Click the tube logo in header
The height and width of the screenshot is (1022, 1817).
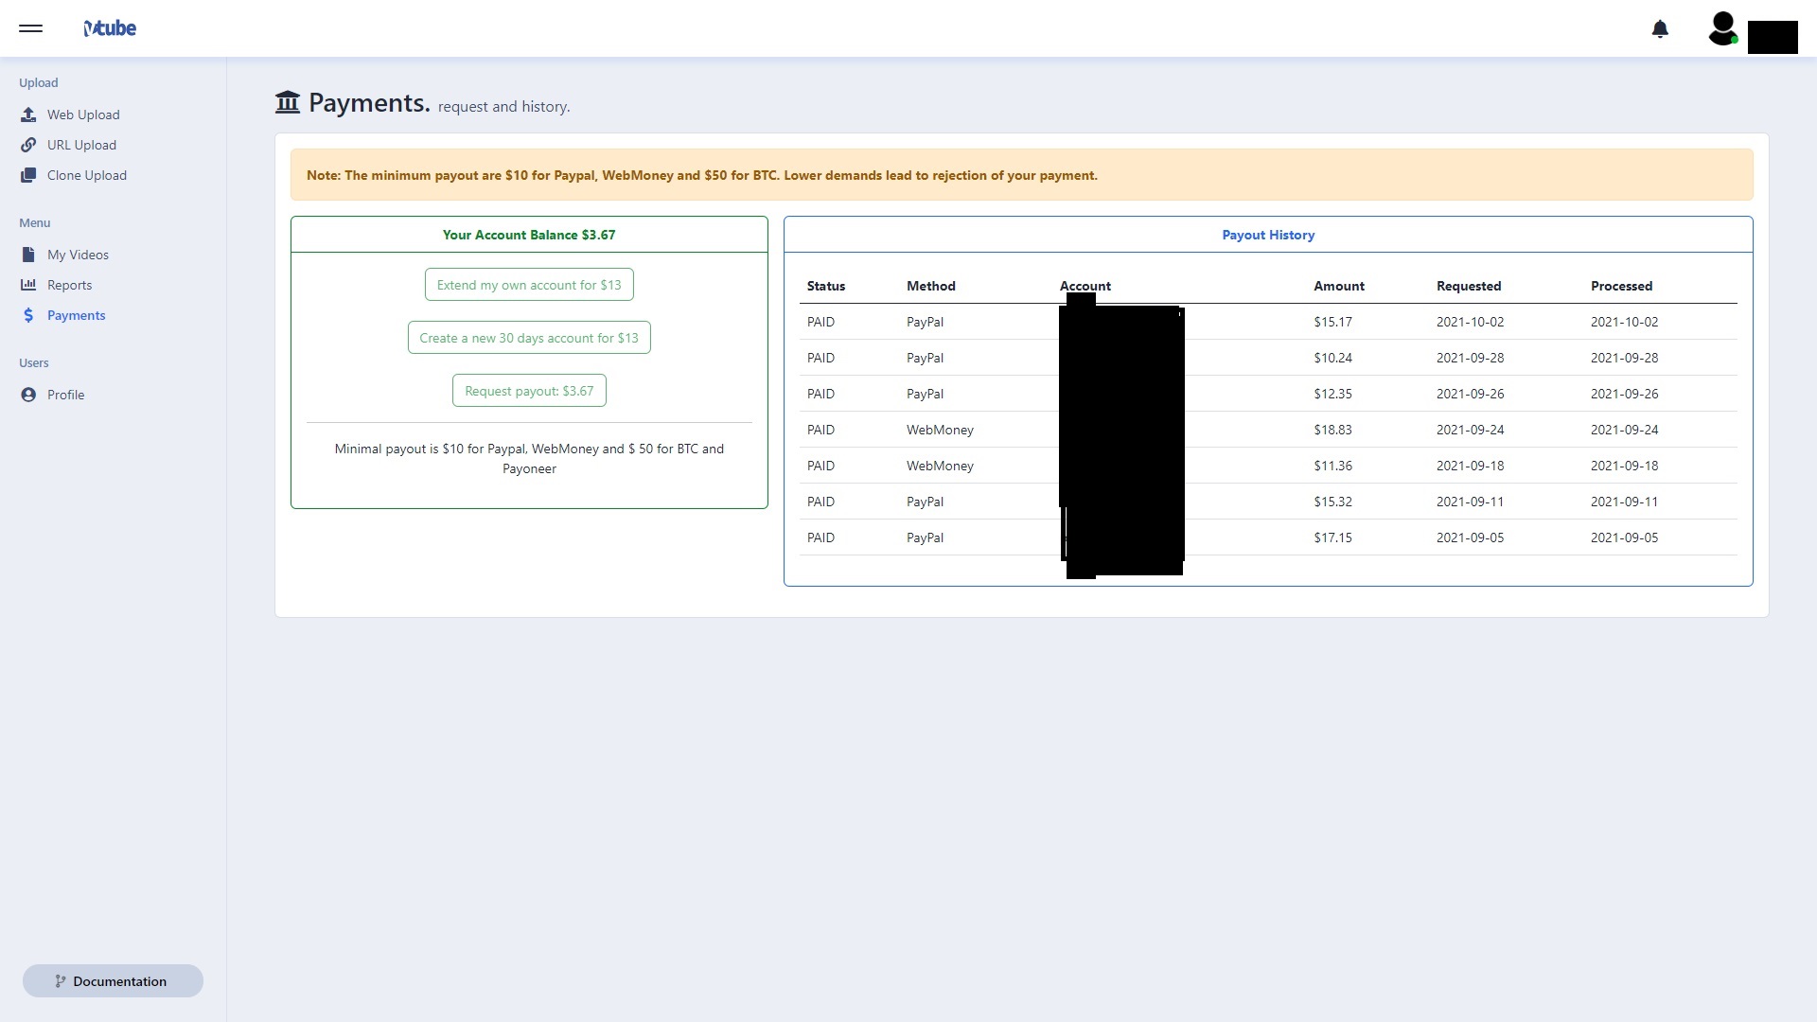110,28
